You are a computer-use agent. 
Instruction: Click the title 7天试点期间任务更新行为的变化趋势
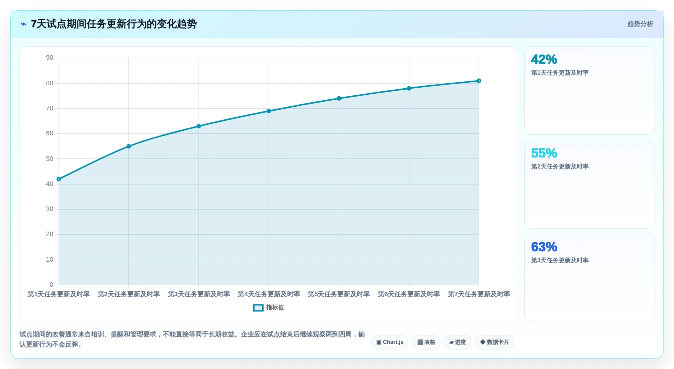click(114, 24)
